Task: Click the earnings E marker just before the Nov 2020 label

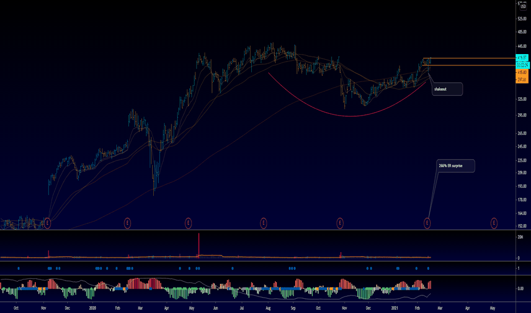Action: 340,223
